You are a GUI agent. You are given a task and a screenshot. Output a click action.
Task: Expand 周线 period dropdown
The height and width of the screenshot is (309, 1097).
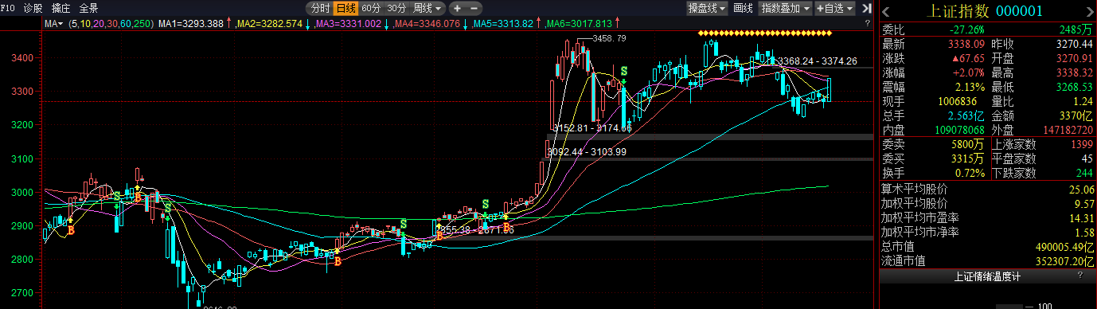pos(427,8)
